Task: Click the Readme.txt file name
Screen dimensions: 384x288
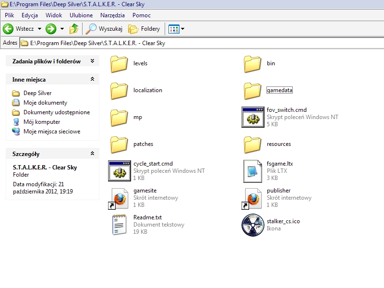Action: (x=147, y=217)
